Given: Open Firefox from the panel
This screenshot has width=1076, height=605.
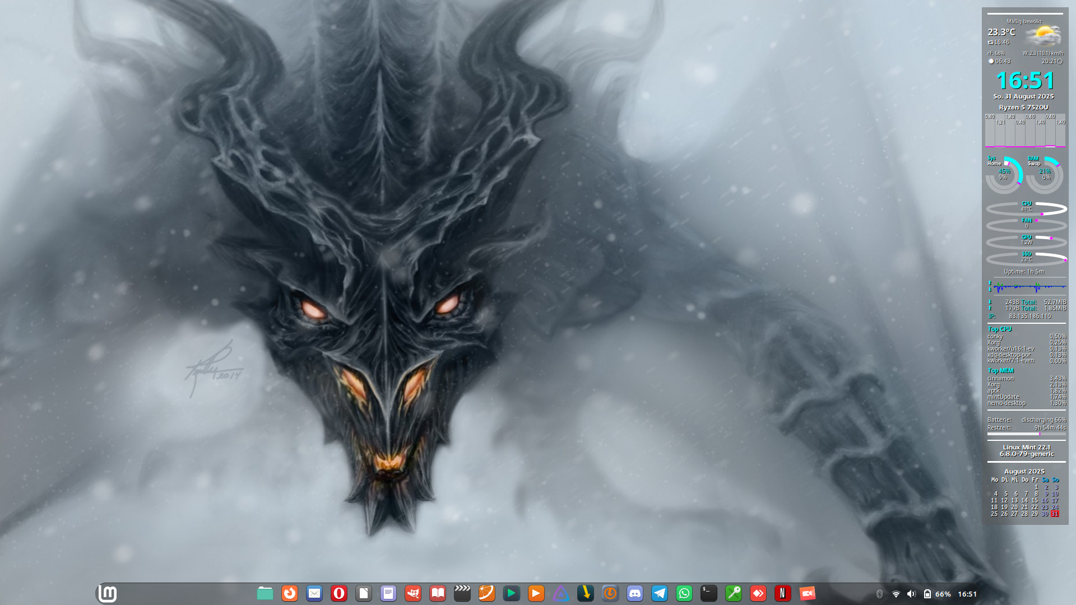Looking at the screenshot, I should pyautogui.click(x=290, y=593).
